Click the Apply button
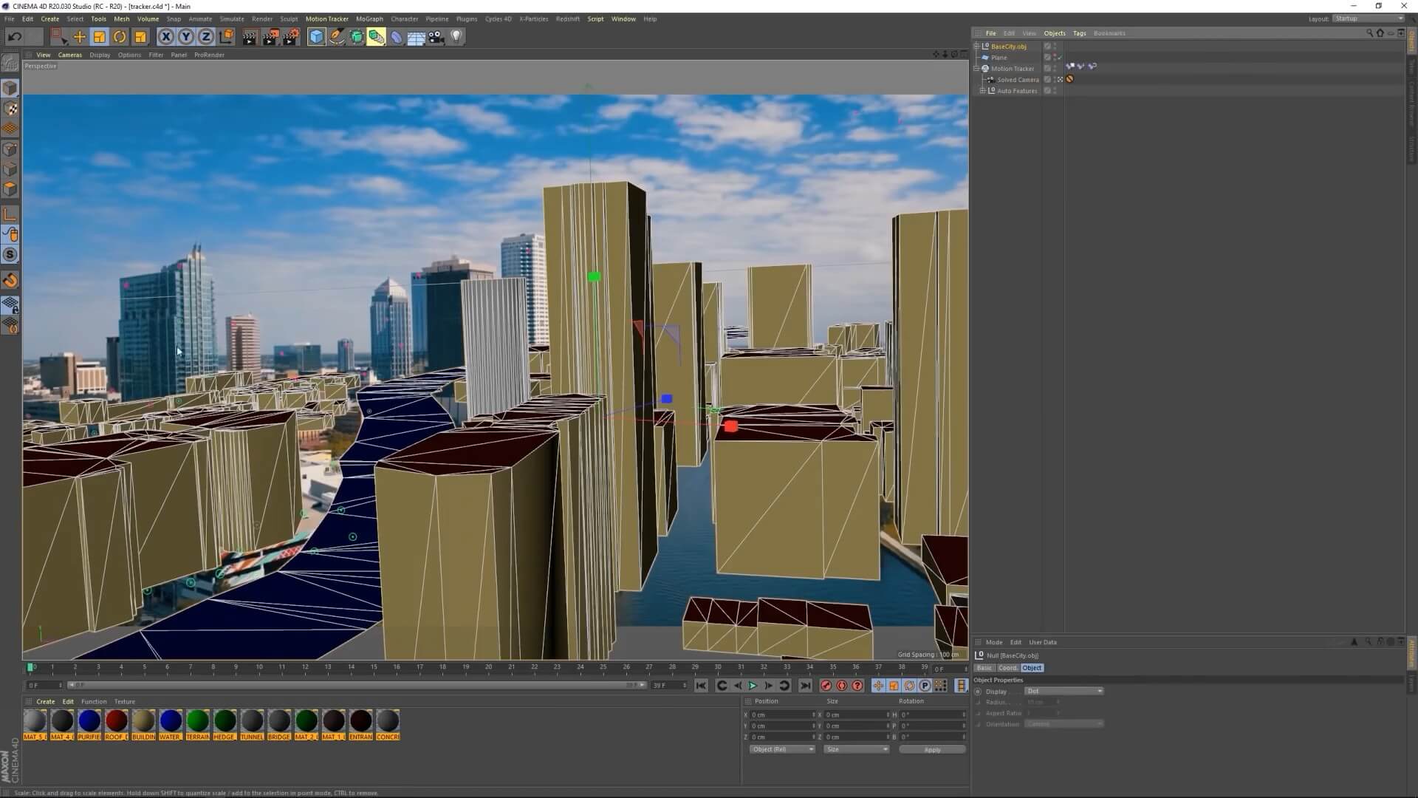 tap(932, 750)
